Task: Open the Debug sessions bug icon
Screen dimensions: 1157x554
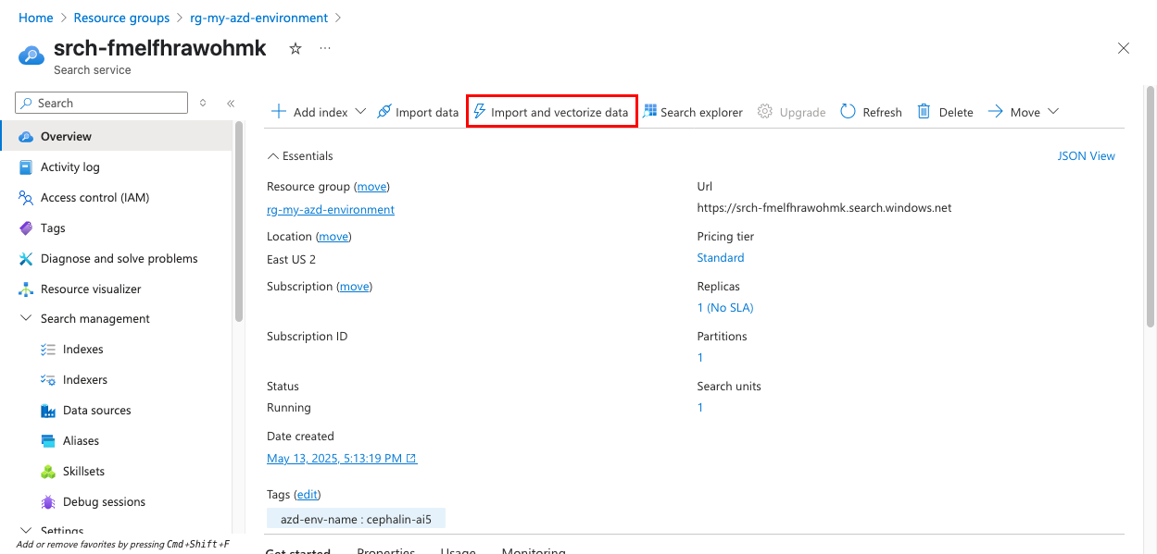Action: 48,502
